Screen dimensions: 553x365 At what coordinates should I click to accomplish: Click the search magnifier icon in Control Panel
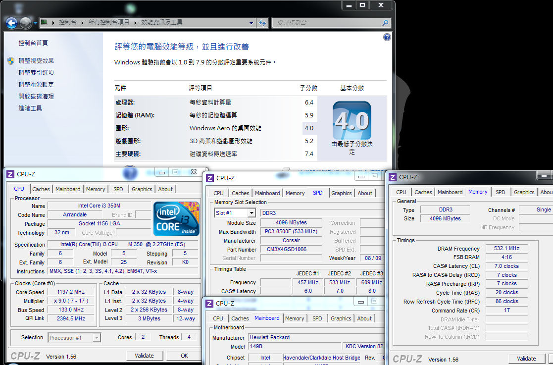pyautogui.click(x=385, y=23)
